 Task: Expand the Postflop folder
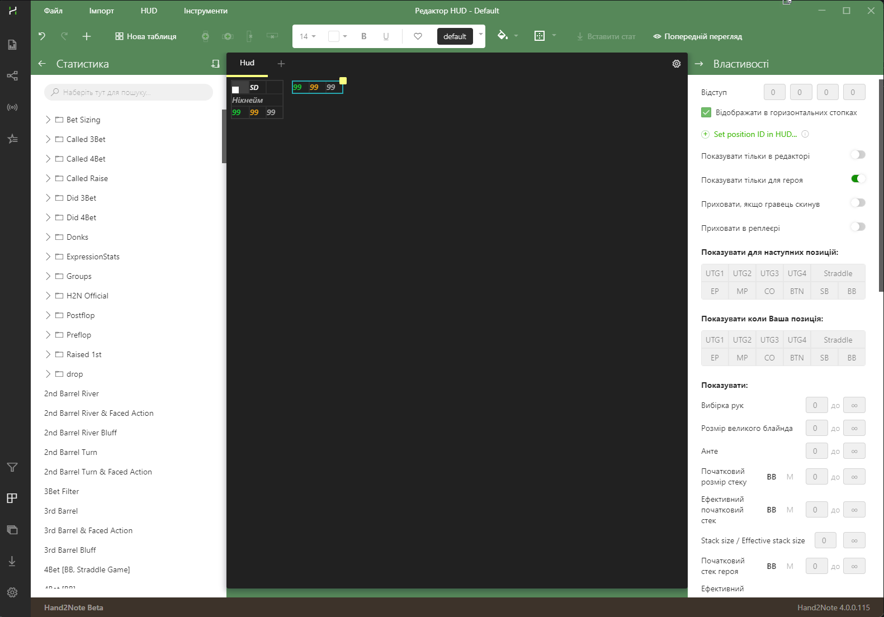pyautogui.click(x=48, y=315)
